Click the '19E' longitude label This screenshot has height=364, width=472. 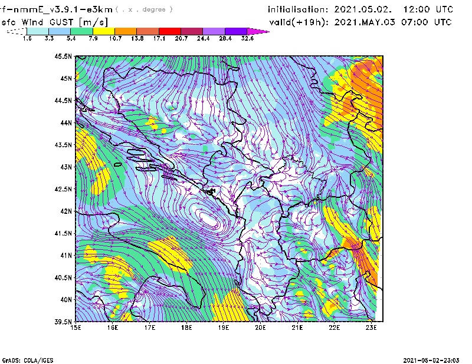click(224, 327)
